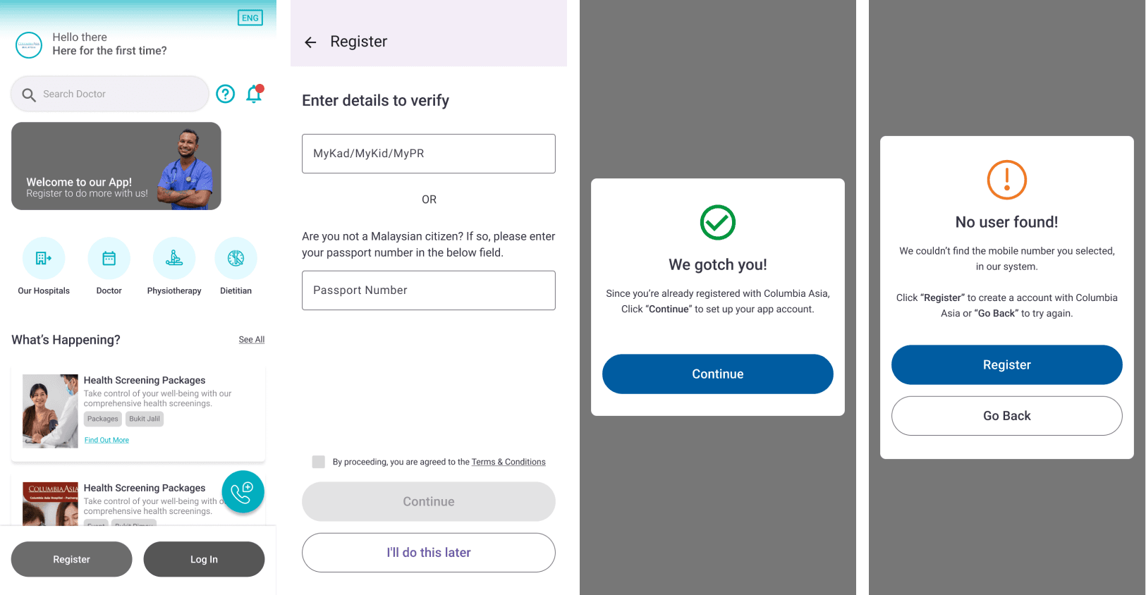Tick the Terms & Conditions agreement checkbox
Image resolution: width=1146 pixels, height=595 pixels.
pos(319,462)
